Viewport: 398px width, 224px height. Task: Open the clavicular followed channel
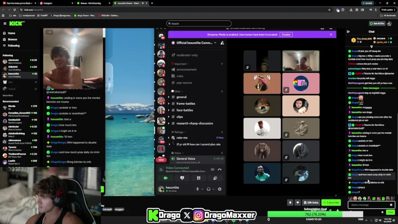point(20,61)
